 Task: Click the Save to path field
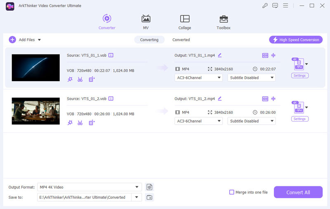point(84,197)
